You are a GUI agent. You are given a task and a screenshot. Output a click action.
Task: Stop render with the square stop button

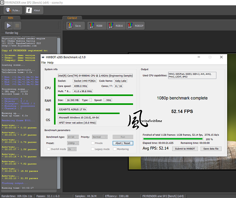click(x=17, y=26)
